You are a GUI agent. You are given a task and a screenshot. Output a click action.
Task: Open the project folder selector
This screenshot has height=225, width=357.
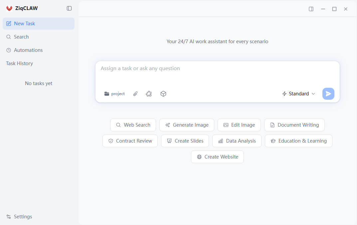pyautogui.click(x=114, y=93)
